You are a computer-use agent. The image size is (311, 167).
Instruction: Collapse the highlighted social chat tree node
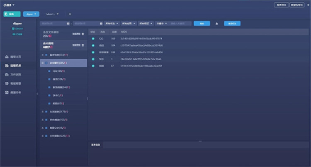tap(42, 63)
